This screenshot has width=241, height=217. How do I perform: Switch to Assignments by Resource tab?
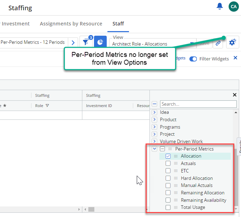(71, 24)
